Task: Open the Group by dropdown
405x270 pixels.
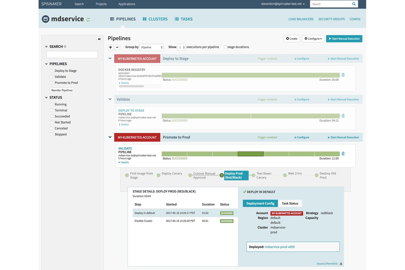Action: (151, 47)
